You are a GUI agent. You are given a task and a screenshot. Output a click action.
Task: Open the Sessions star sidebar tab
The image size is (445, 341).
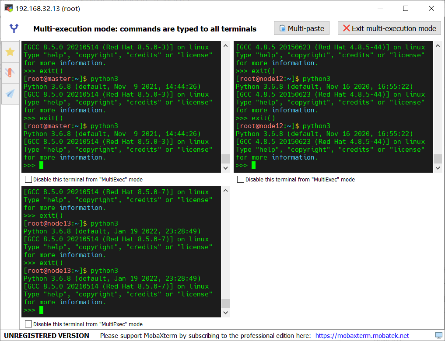(10, 52)
